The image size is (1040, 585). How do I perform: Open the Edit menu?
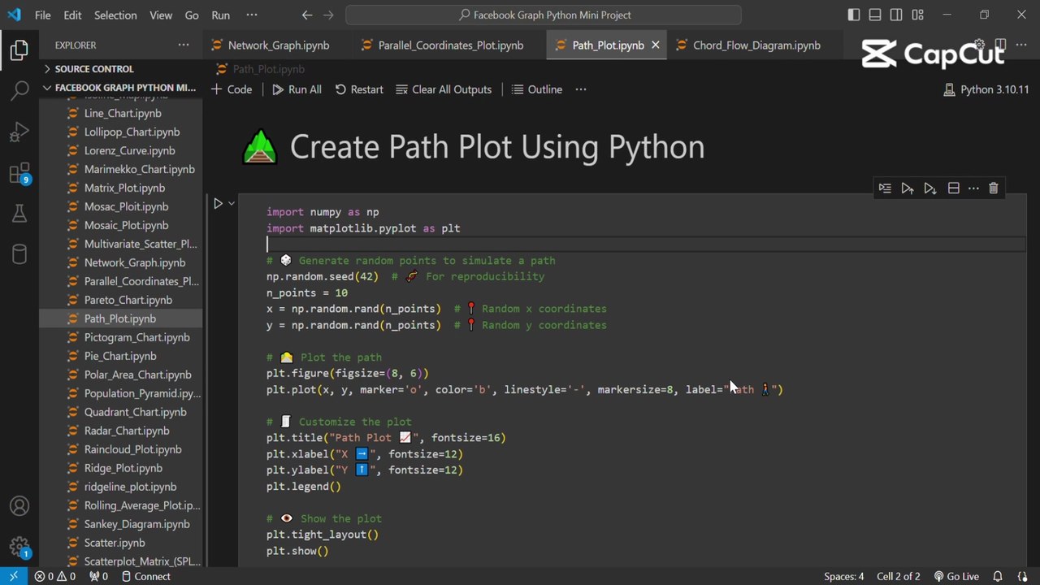72,15
